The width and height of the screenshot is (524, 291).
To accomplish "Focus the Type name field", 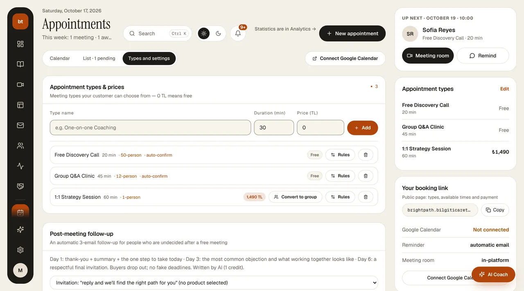I will click(x=150, y=128).
